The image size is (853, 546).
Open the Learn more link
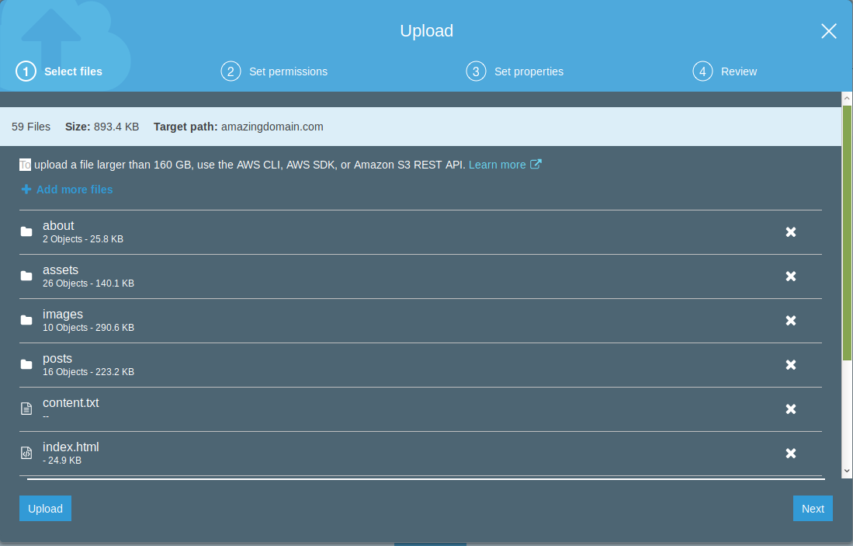(x=498, y=165)
